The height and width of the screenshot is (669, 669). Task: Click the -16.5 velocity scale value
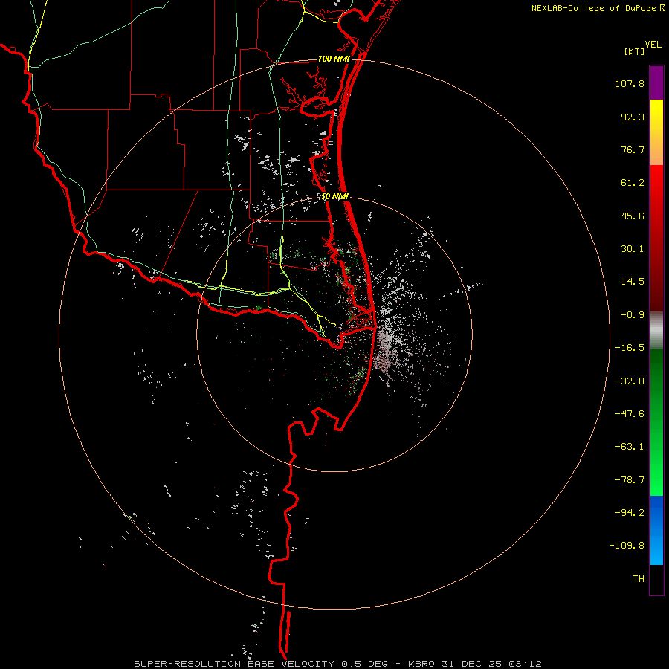630,348
